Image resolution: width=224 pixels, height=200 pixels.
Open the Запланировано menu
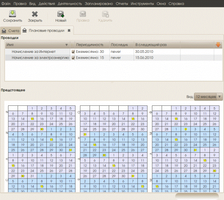tap(99, 4)
